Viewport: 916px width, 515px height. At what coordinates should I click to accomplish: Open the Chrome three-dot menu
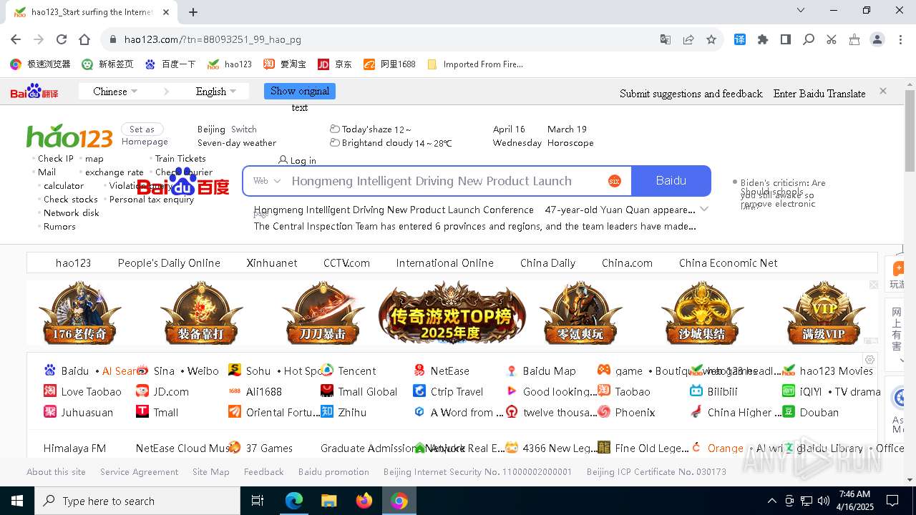coord(900,39)
